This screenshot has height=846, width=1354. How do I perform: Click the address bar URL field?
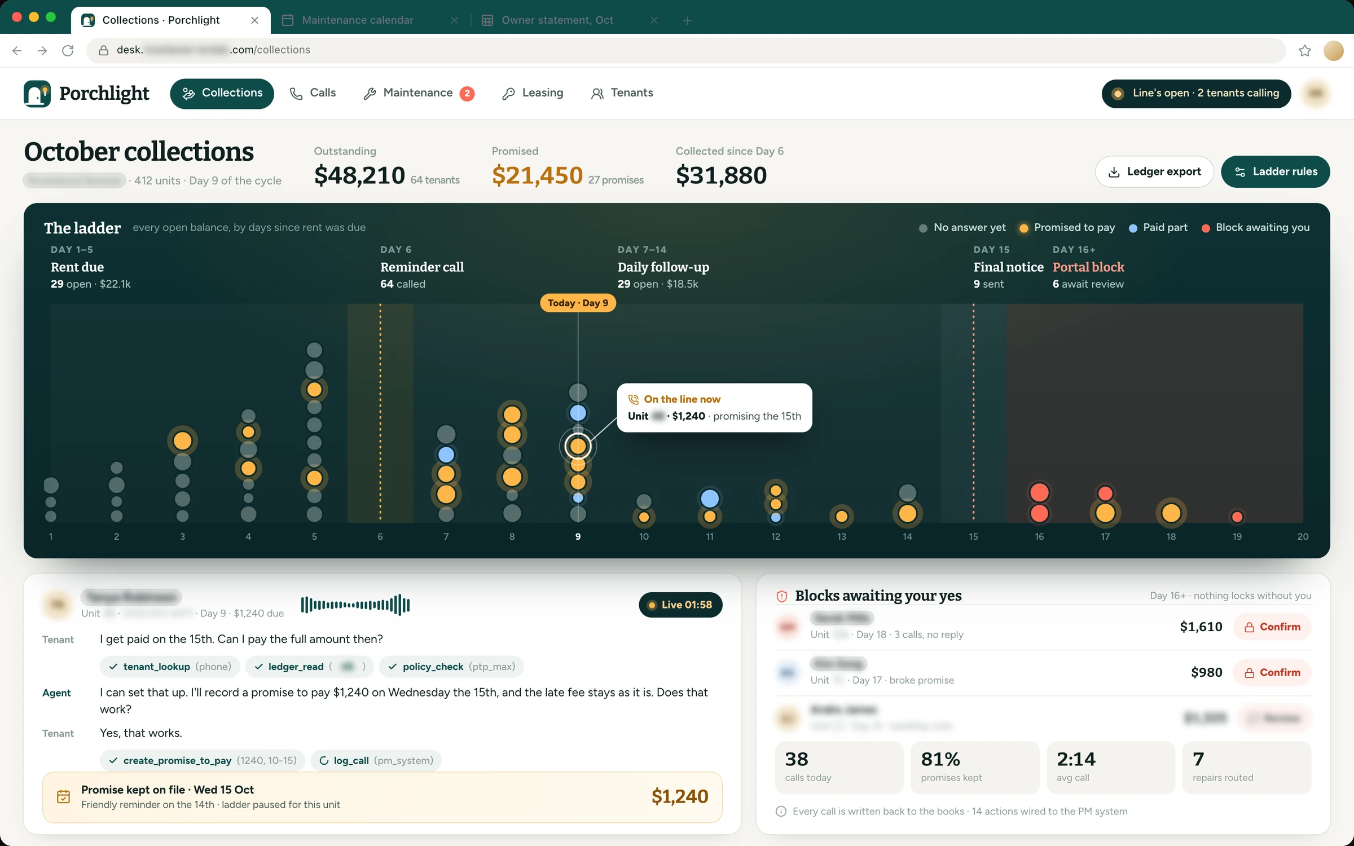[686, 50]
